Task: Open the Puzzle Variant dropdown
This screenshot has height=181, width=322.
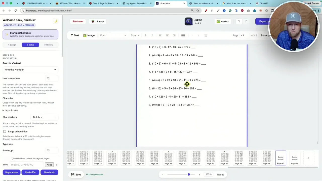Action: coord(30,70)
